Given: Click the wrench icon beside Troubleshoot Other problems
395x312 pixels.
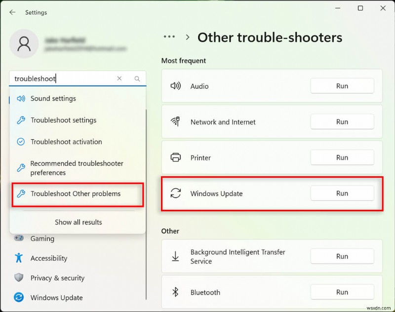Looking at the screenshot, I should [21, 194].
